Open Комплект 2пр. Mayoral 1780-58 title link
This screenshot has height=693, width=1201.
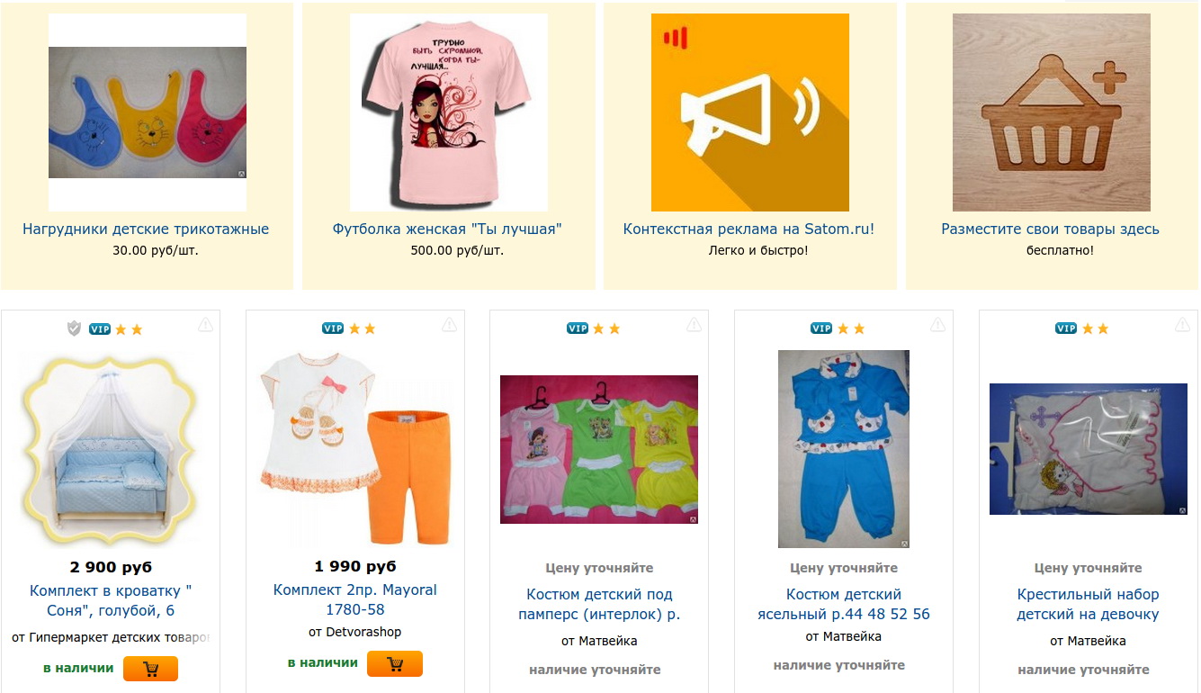pyautogui.click(x=355, y=599)
